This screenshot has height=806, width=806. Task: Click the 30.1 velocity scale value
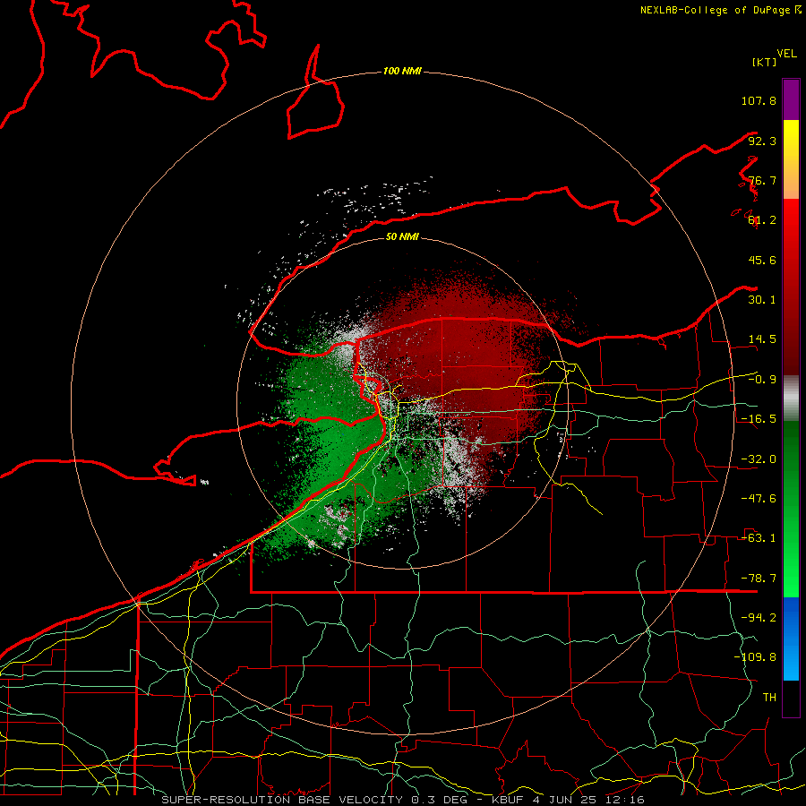(x=762, y=300)
